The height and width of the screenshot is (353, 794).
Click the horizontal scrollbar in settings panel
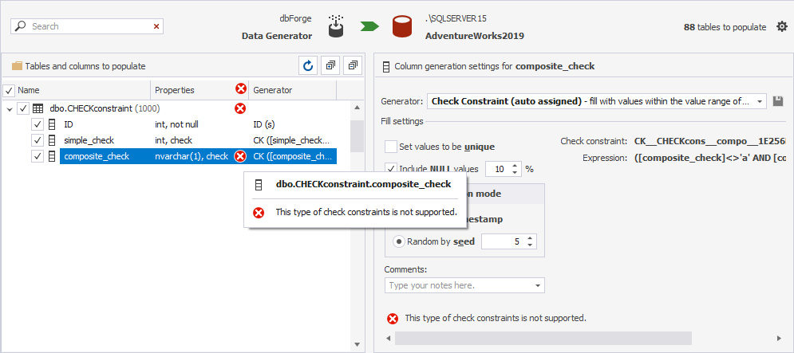pos(543,339)
